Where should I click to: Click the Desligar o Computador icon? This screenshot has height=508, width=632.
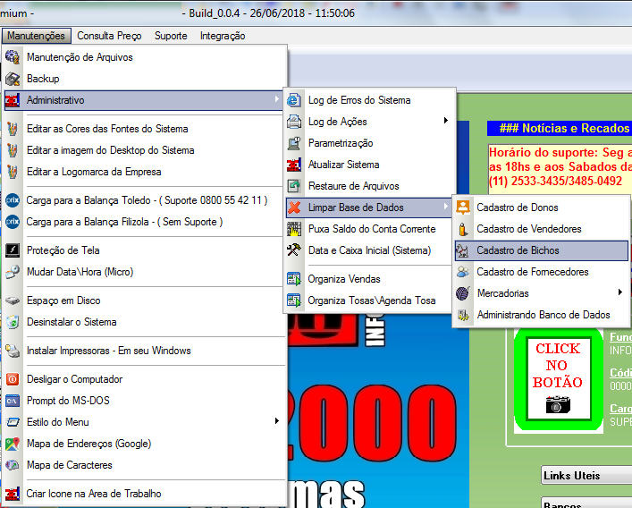click(x=13, y=379)
